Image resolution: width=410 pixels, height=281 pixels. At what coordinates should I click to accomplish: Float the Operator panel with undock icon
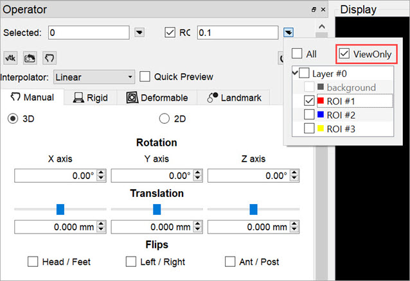pos(314,10)
